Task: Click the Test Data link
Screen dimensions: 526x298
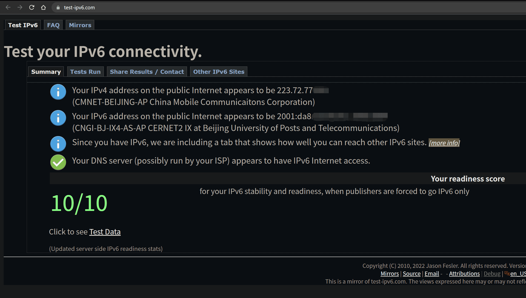Action: point(105,232)
